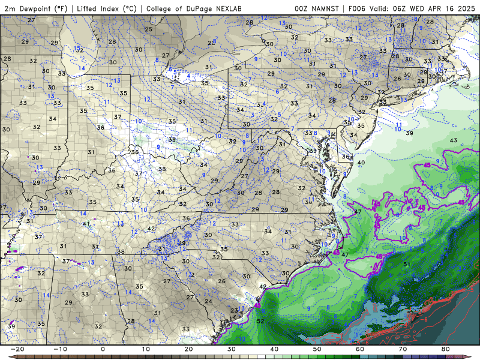Click the "51" dewpoint value over the Atlantic

point(407,264)
